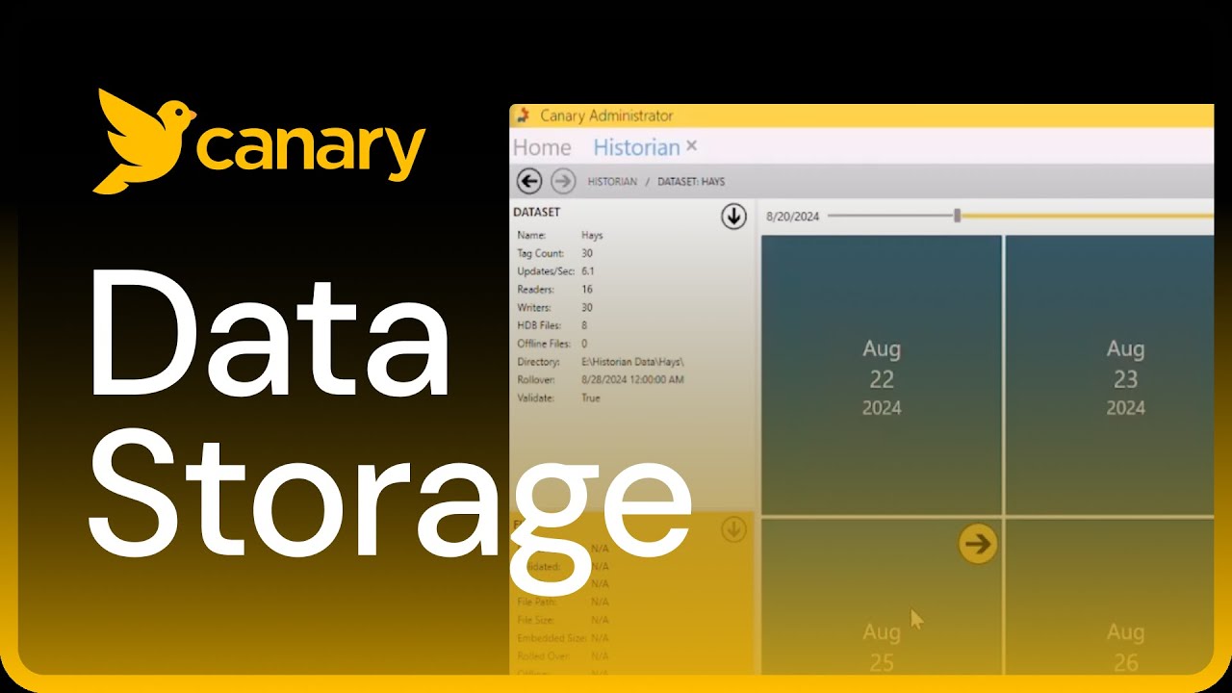Click the Name value Hays

click(x=592, y=235)
